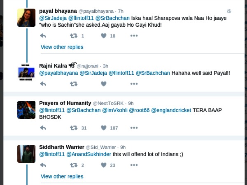Retweet Siddharth Warrier's tweet

74,165
